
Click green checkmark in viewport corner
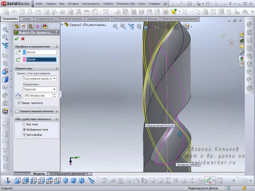click(223, 35)
